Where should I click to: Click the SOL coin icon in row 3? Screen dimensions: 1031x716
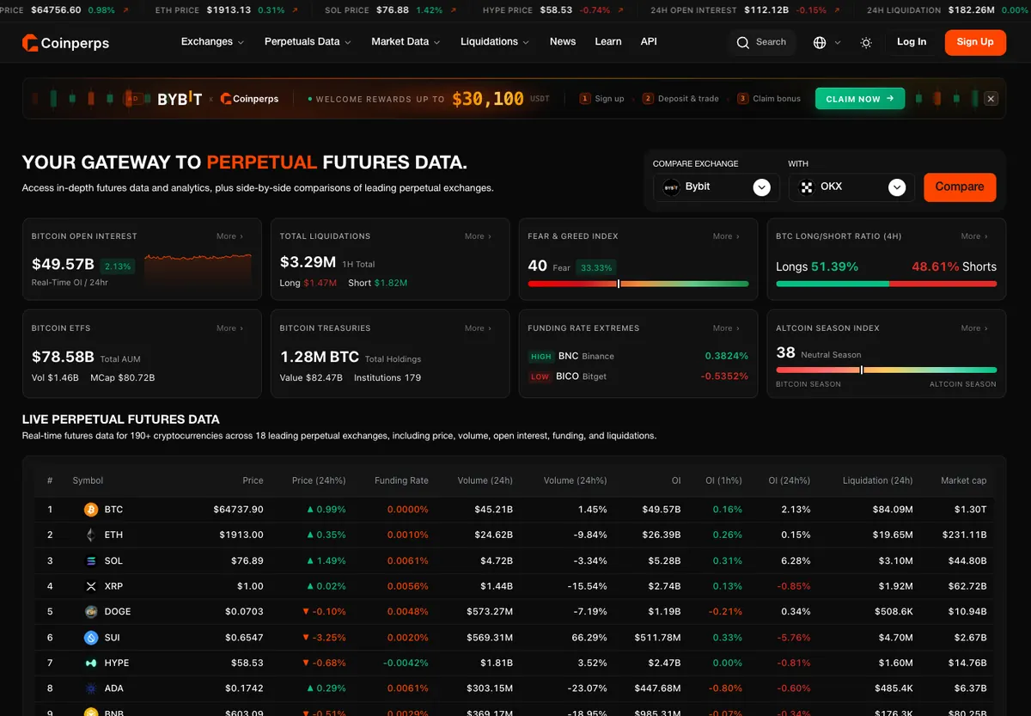pos(91,560)
